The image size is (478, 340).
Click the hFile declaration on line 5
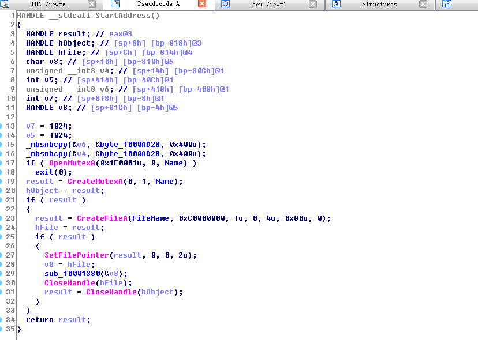click(70, 52)
